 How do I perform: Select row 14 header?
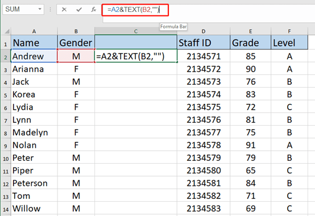[x=6, y=209]
